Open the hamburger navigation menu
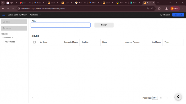 point(4,15)
